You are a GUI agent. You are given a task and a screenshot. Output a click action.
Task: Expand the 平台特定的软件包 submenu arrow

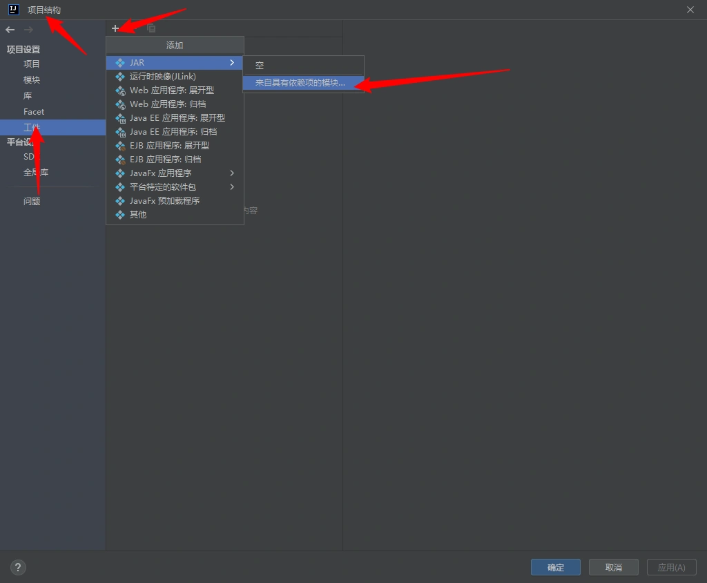click(x=232, y=187)
